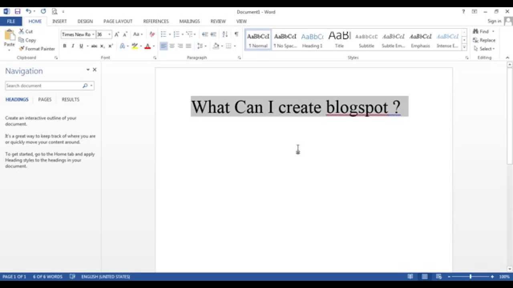Image resolution: width=513 pixels, height=288 pixels.
Task: Apply subscript formatting
Action: coord(102,46)
